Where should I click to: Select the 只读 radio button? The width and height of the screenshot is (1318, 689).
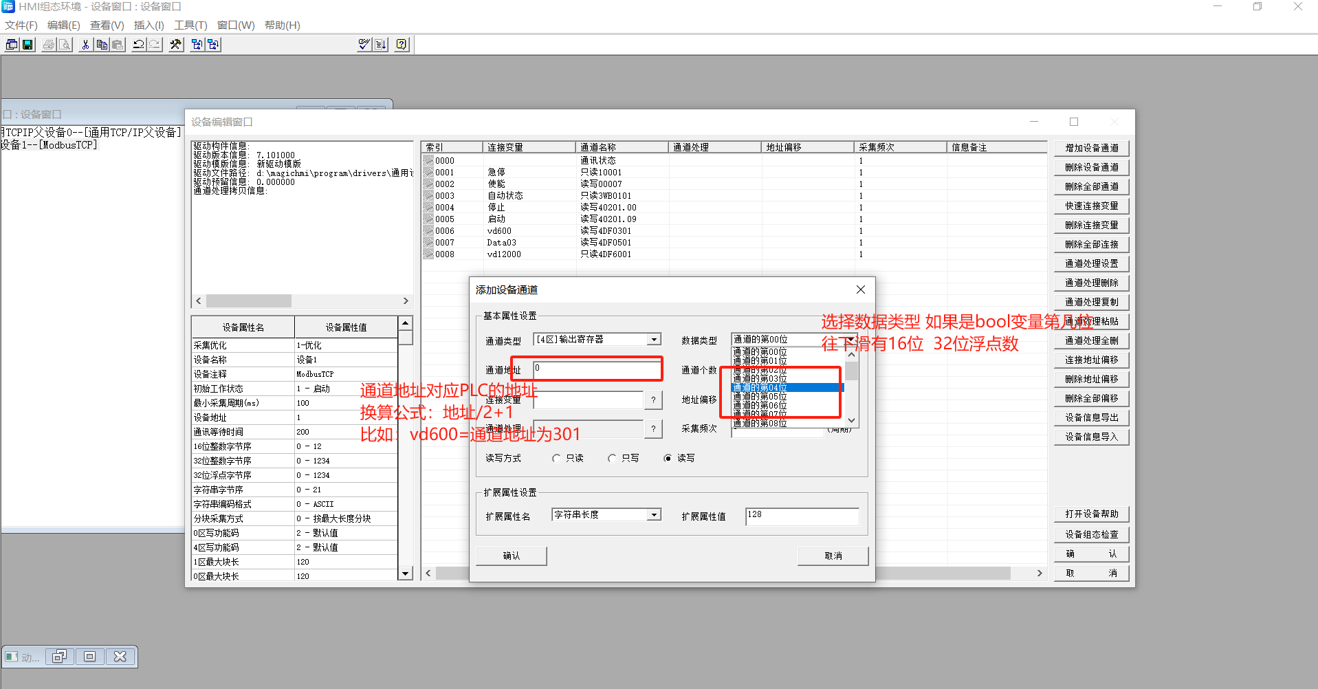[556, 458]
